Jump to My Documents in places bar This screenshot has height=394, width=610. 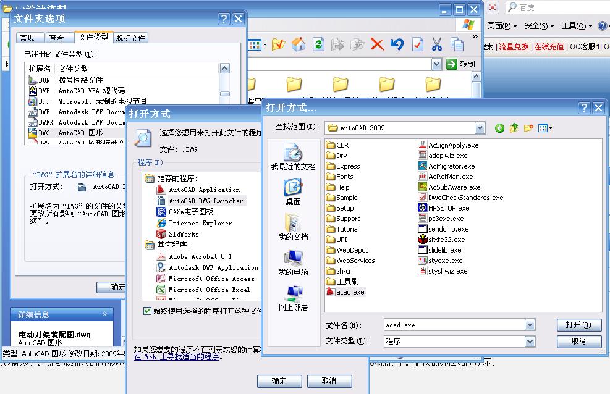coord(293,227)
